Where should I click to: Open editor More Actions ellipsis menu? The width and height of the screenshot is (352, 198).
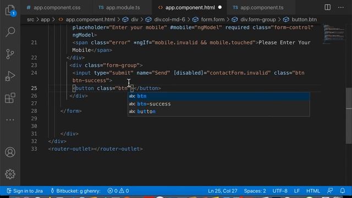(x=341, y=7)
